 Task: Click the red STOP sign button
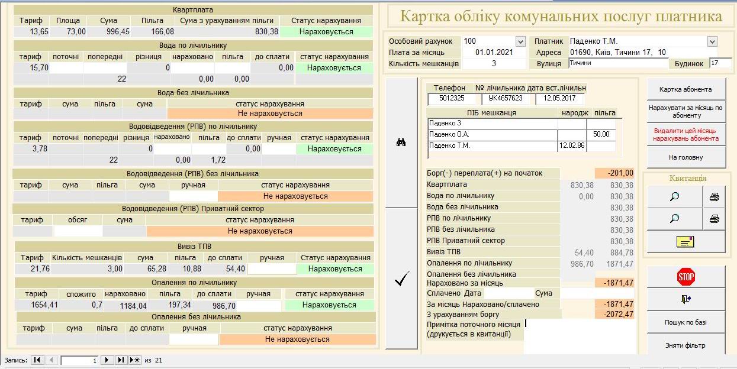tap(685, 276)
